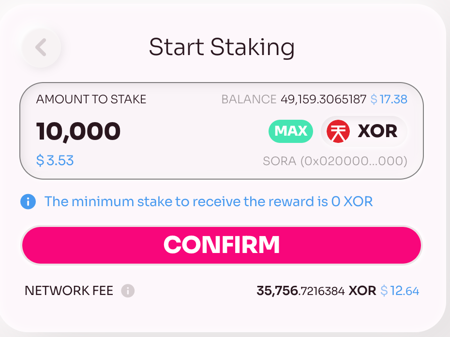Click the SORA (0x020000...000) address text

click(x=335, y=161)
